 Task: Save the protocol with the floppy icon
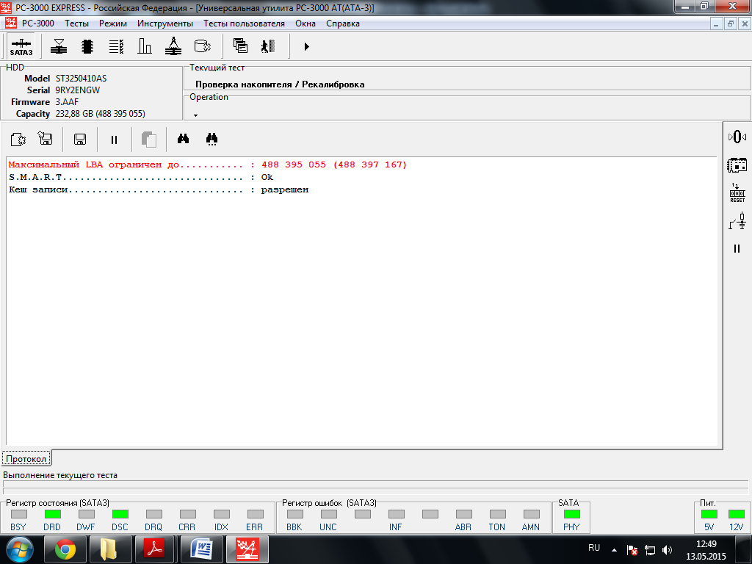point(80,140)
